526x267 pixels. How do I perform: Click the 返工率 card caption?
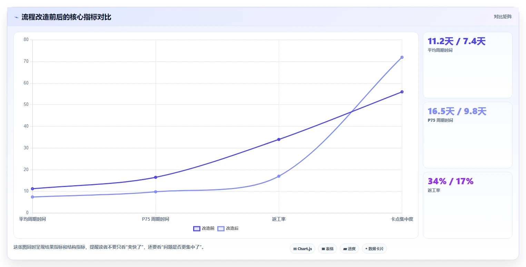[434, 190]
